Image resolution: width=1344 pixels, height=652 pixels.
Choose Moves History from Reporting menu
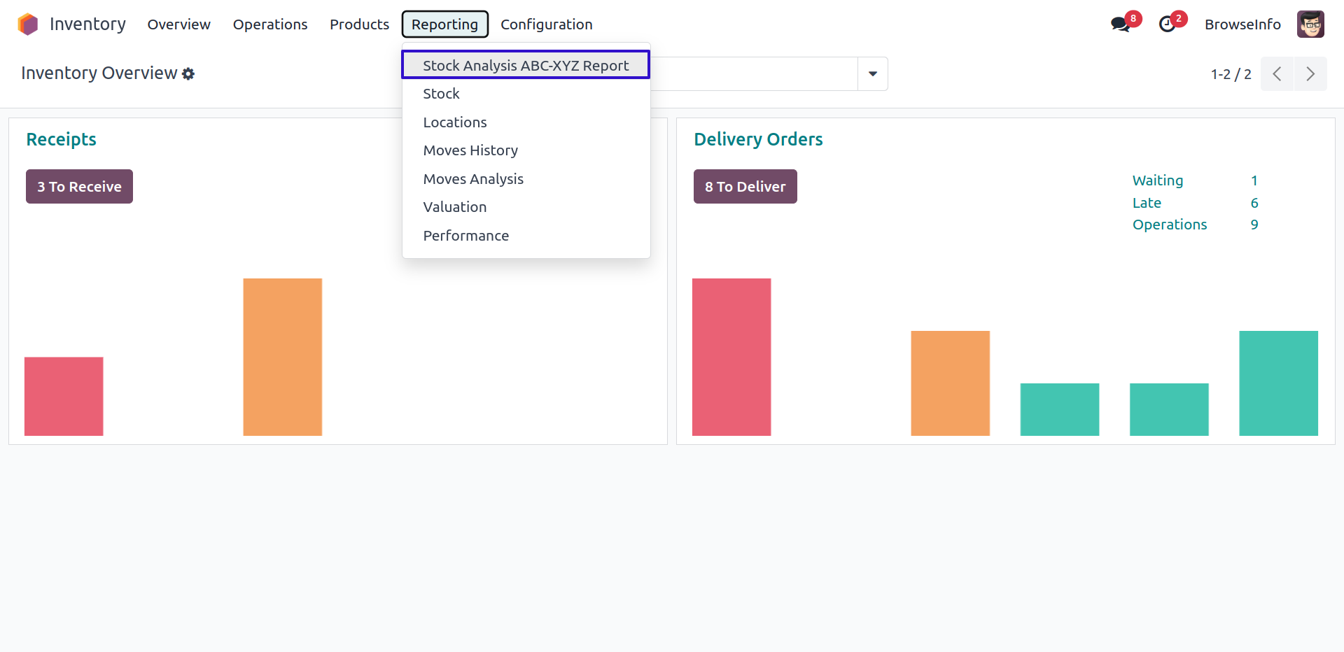(x=470, y=150)
